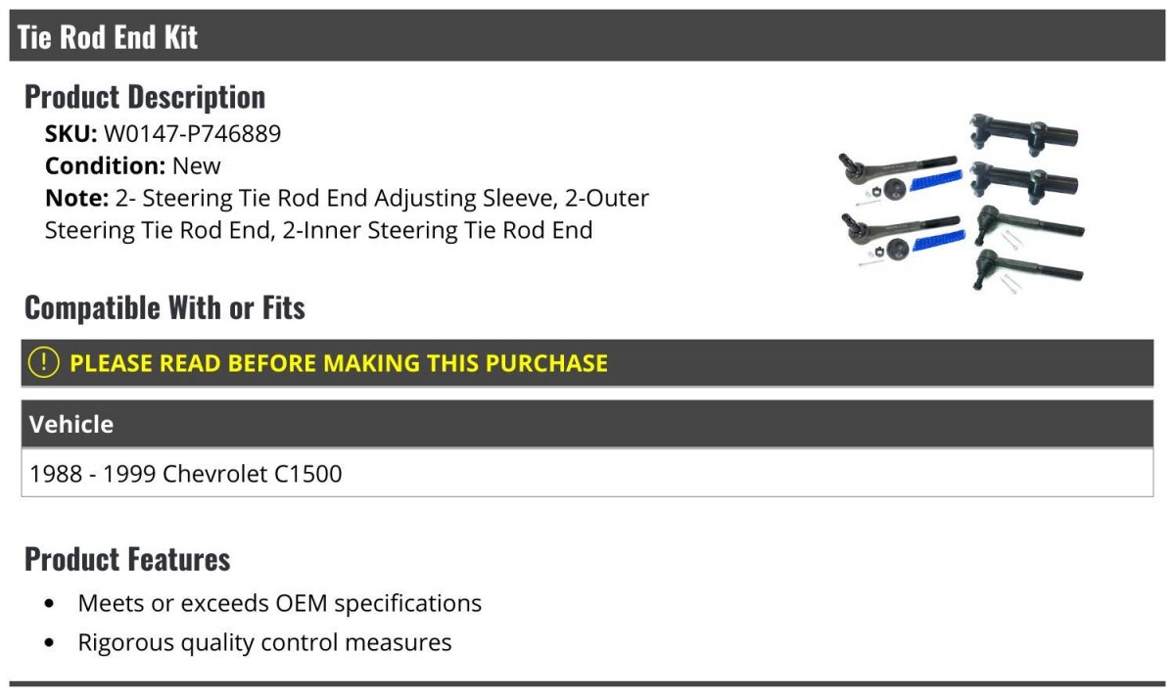This screenshot has height=696, width=1175.
Task: Click the second adjusting sleeve in the product photo
Action: (1023, 181)
